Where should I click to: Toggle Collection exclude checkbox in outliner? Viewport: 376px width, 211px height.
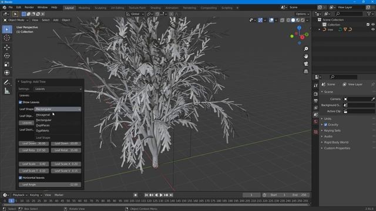368,25
